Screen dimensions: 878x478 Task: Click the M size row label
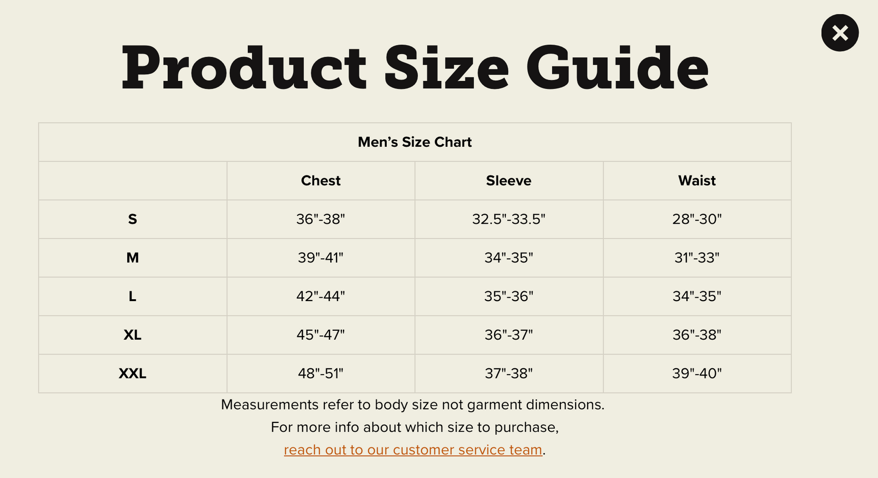tap(132, 258)
